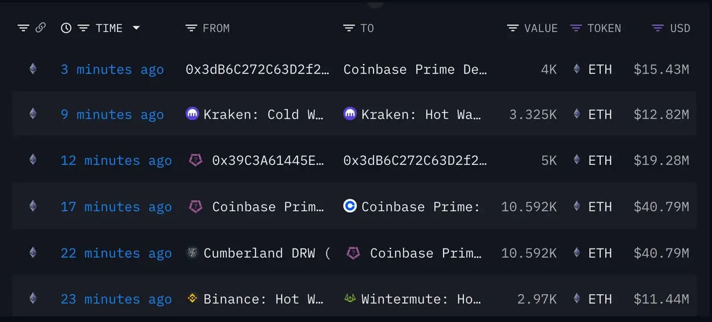Select the $40.79M row from Cumberland

click(354, 253)
